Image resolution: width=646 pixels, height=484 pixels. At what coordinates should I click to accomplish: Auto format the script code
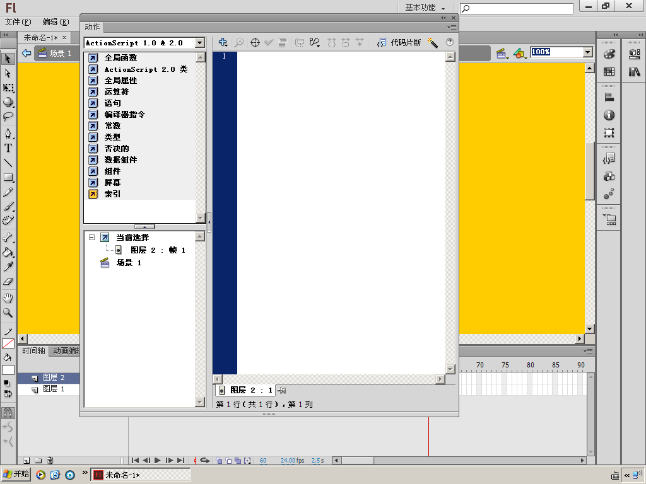(x=282, y=42)
